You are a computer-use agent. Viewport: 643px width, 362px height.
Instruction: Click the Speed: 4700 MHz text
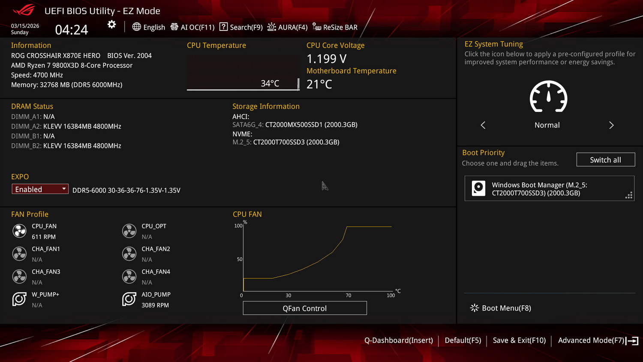[37, 75]
